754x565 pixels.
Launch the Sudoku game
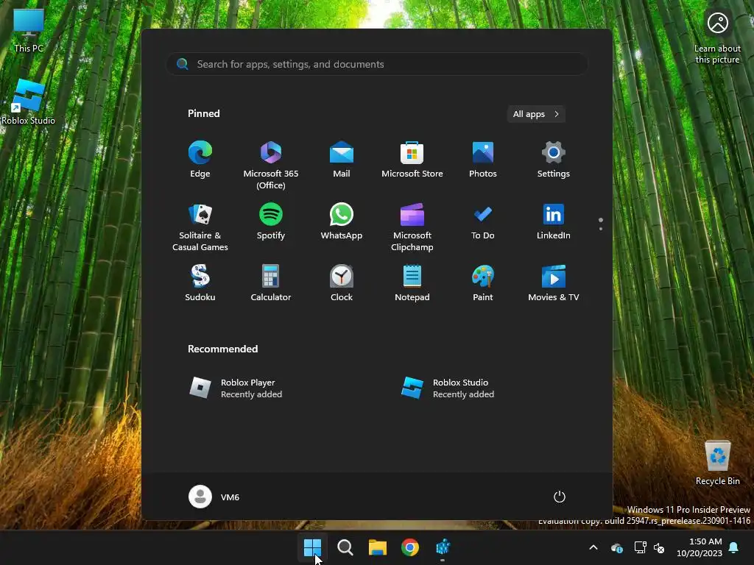tap(200, 283)
